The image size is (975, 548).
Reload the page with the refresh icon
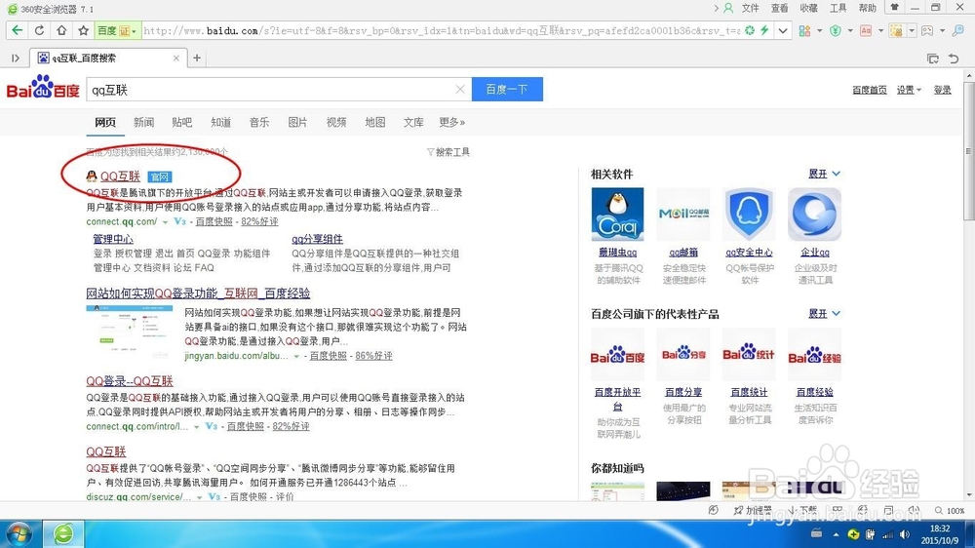tap(39, 30)
